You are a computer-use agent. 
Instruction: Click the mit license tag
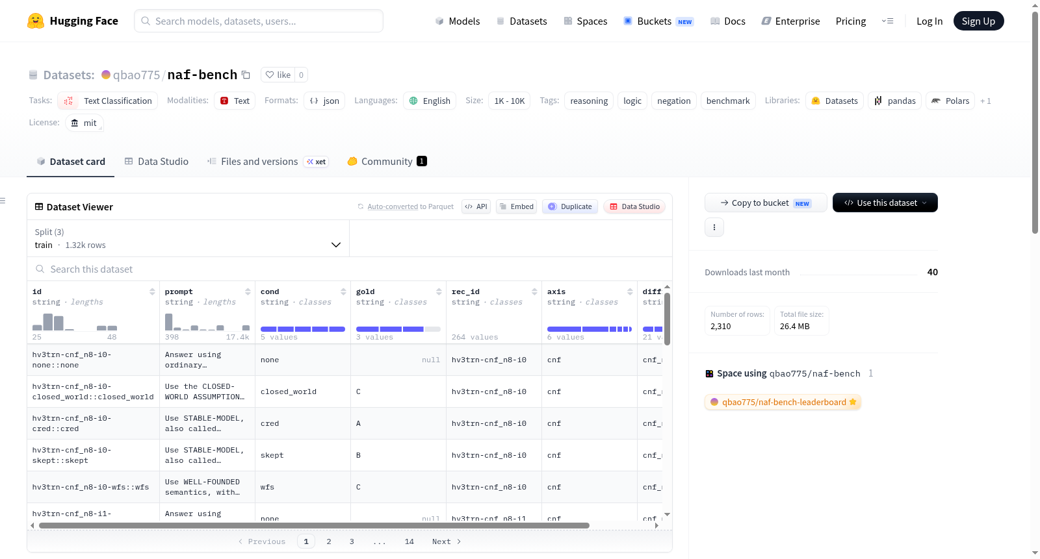[84, 123]
